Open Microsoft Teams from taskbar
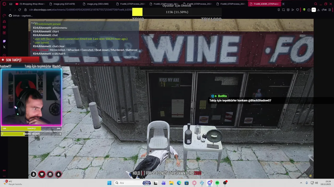This screenshot has width=334, height=187. coord(163,183)
